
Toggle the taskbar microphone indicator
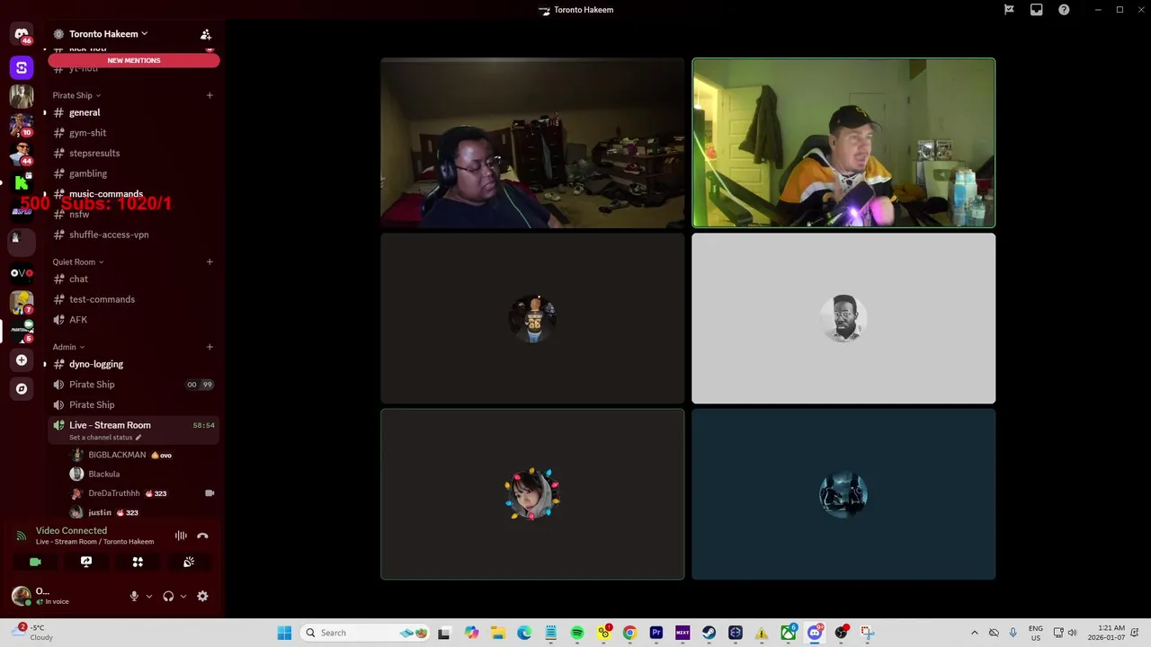click(x=1013, y=633)
